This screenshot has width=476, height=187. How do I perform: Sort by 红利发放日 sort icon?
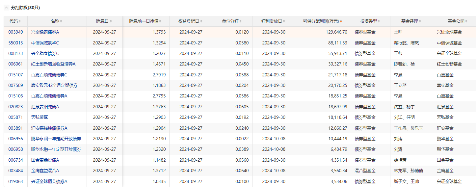coord(284,21)
